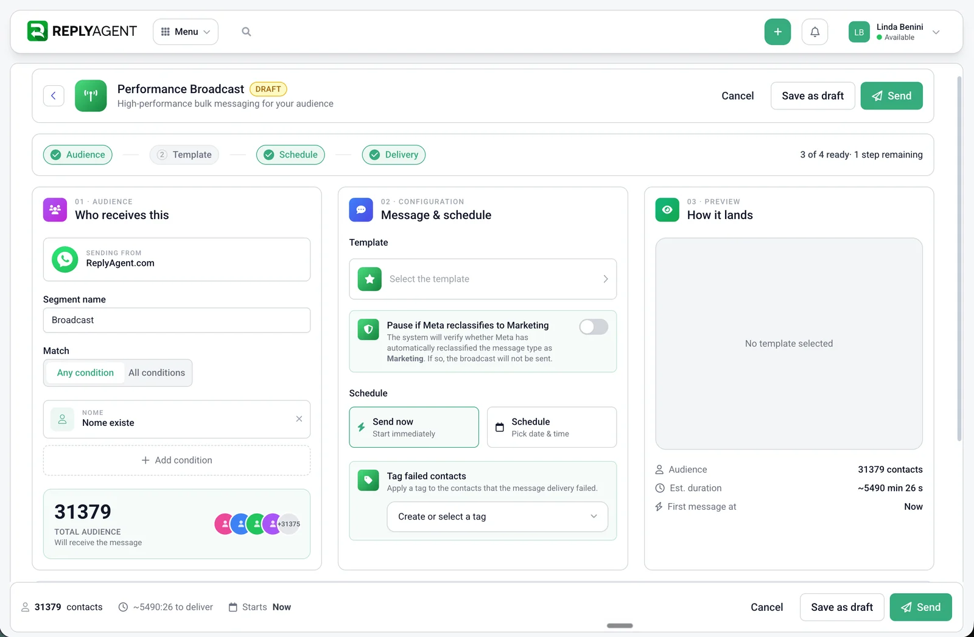
Task: Go back with the left chevron button
Action: [54, 96]
